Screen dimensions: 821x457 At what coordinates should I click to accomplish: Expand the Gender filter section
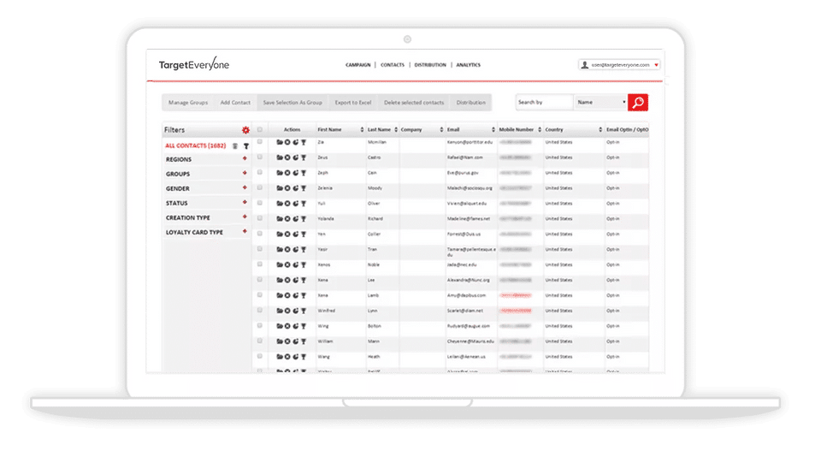click(245, 187)
